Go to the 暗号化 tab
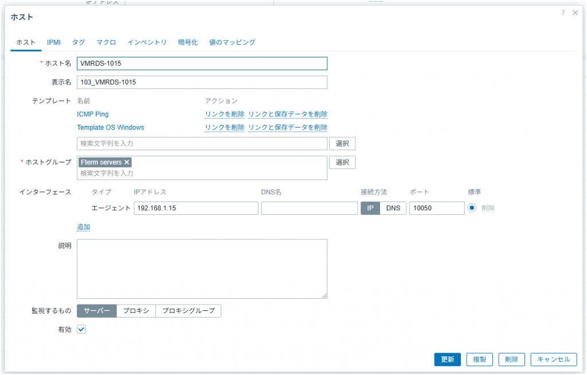Screen dimensions: 587x375 tap(188, 42)
